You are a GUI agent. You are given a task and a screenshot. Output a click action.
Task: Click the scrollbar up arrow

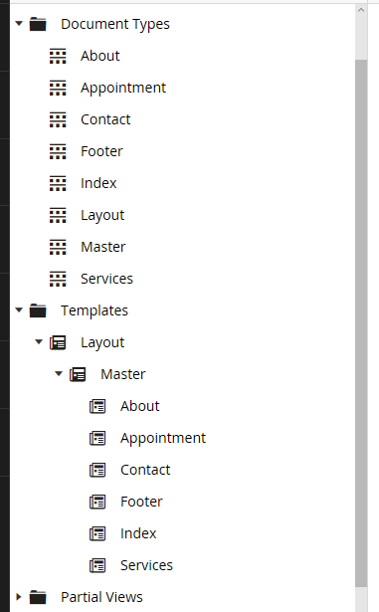coord(361,11)
